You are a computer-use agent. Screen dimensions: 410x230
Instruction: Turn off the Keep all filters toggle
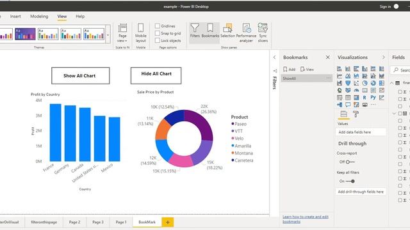(x=350, y=181)
